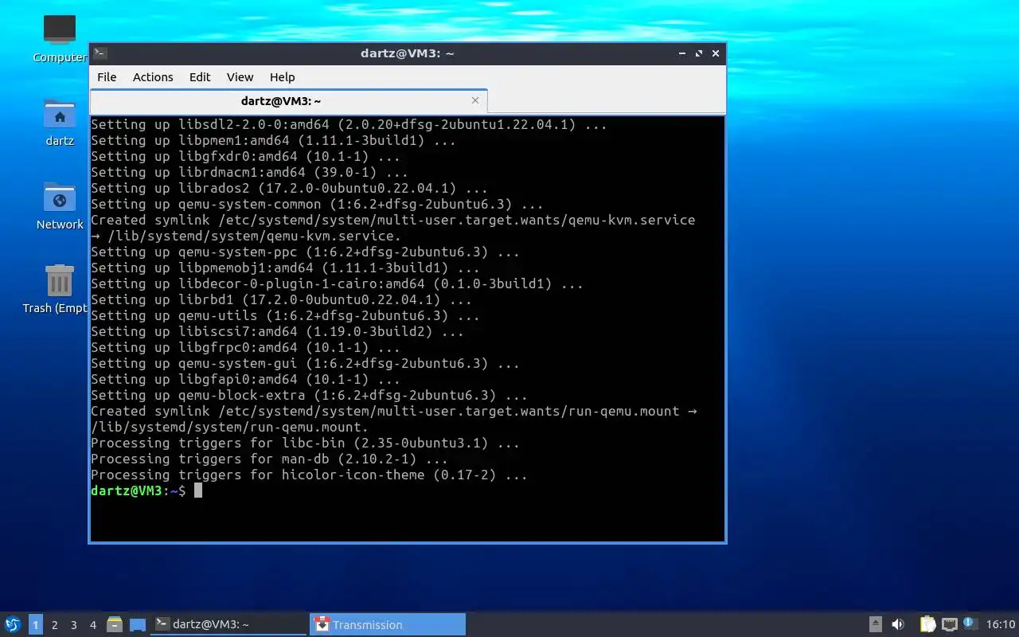Image resolution: width=1019 pixels, height=637 pixels.
Task: Switch to workspace 1 in pager
Action: coord(36,624)
